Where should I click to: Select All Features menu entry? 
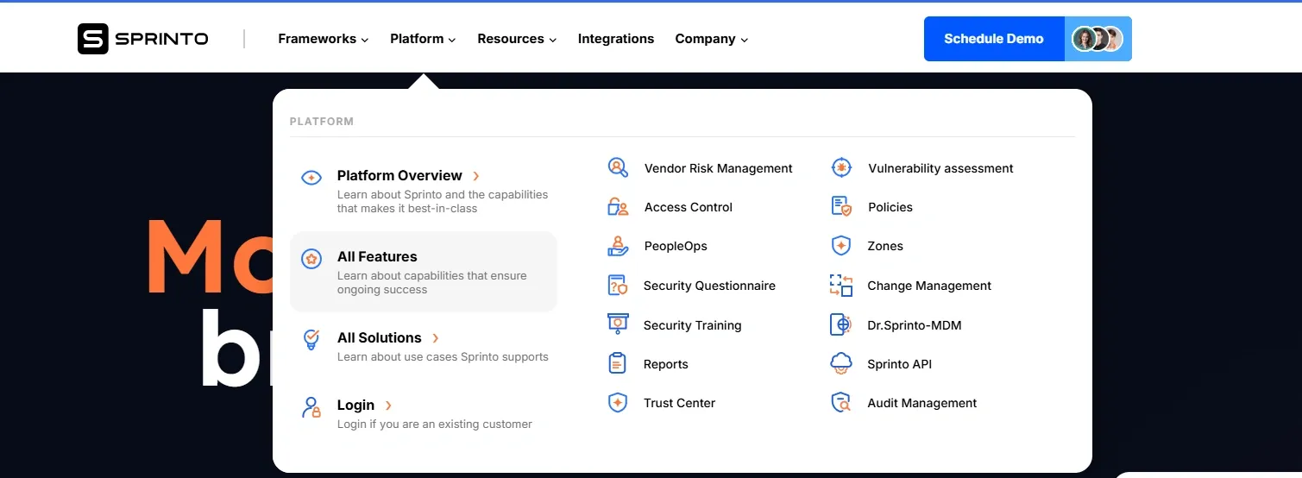pos(377,257)
